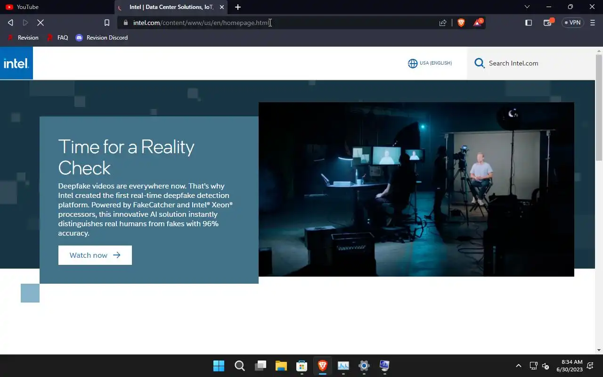The image size is (603, 377).
Task: Click the Time for a Reality Check heading
Action: (126, 157)
